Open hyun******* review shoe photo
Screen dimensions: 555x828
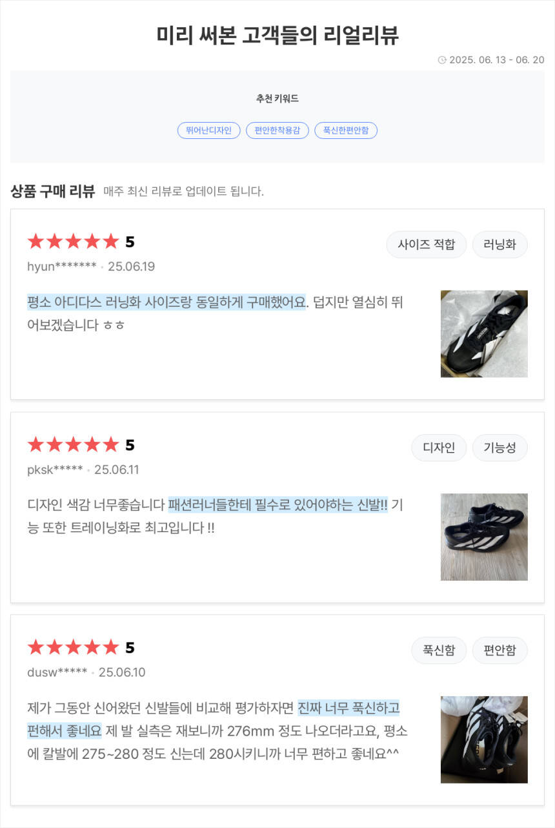[484, 333]
